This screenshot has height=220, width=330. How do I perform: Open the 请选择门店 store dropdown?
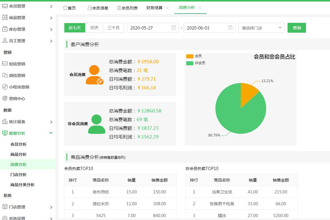[261, 28]
